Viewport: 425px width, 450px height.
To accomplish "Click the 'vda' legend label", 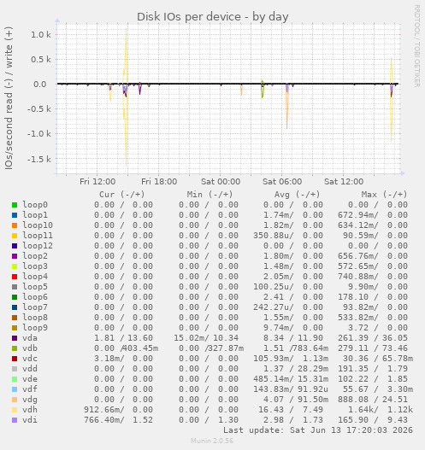I will pyautogui.click(x=30, y=338).
